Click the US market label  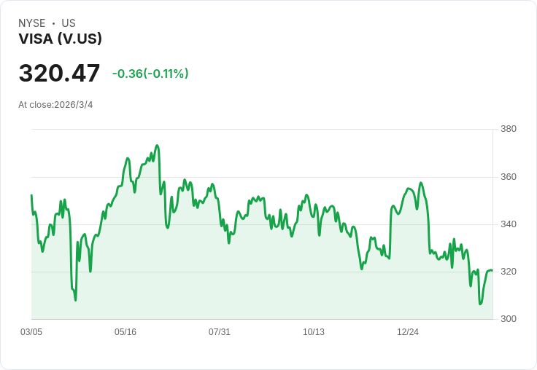pyautogui.click(x=69, y=23)
